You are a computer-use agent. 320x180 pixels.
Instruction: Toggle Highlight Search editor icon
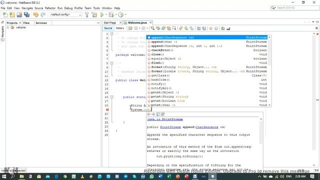[169, 28]
